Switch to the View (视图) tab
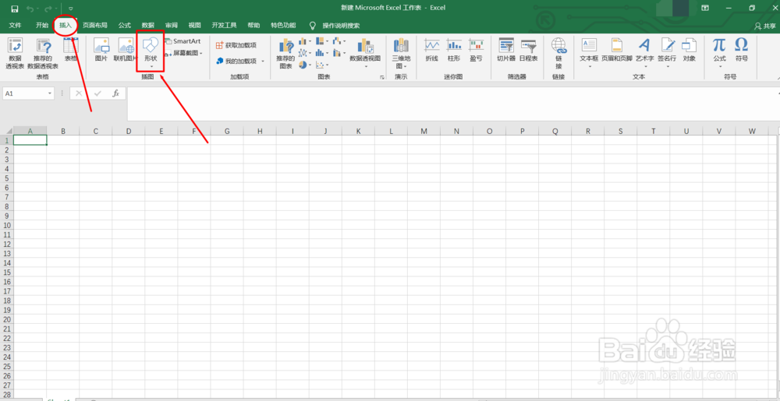This screenshot has width=780, height=401. click(194, 26)
